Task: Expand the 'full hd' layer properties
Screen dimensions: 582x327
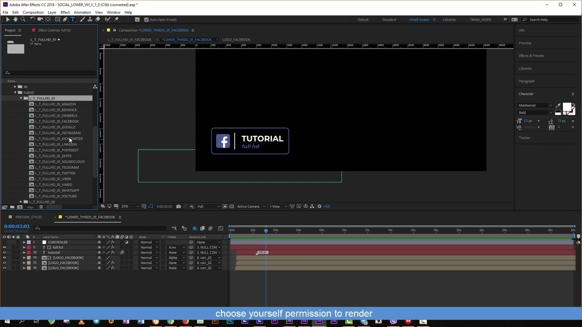Action: 24,248
